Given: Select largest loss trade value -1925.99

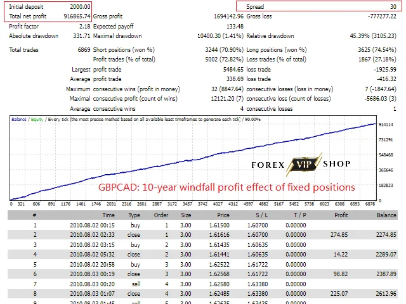Looking at the screenshot, I should [385, 70].
